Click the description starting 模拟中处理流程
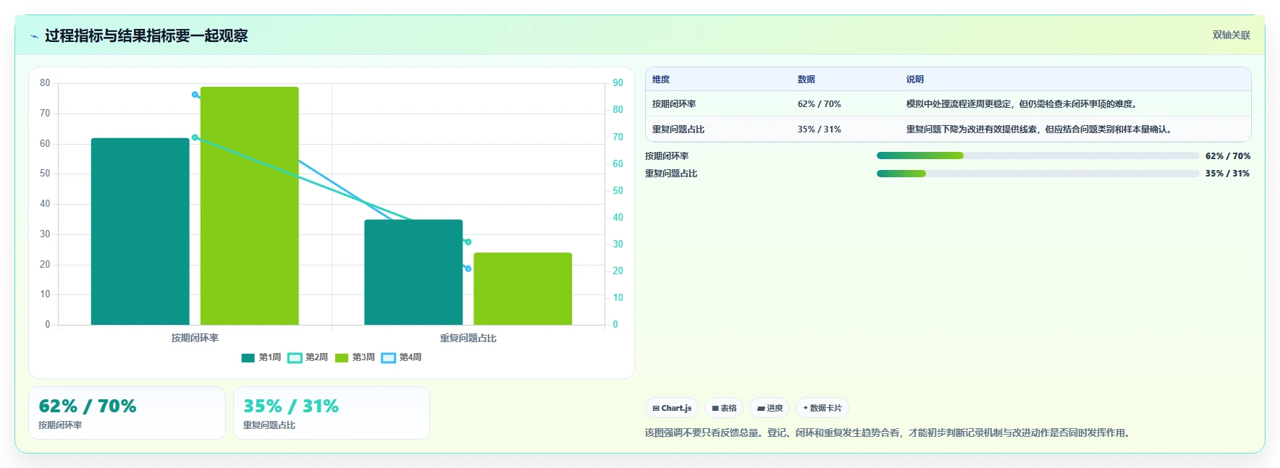The image size is (1280, 468). click(x=1023, y=104)
